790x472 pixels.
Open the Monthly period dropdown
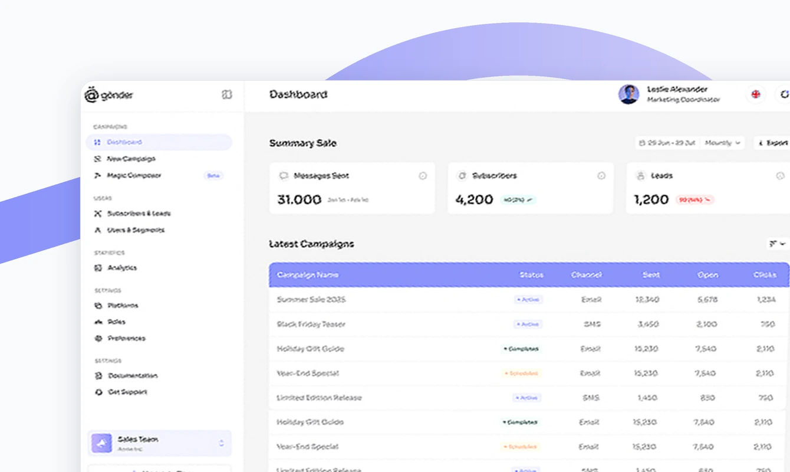(x=723, y=143)
